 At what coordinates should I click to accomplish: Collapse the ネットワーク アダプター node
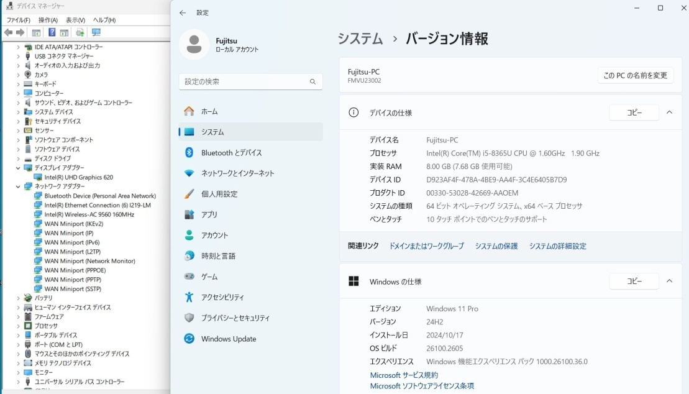18,186
